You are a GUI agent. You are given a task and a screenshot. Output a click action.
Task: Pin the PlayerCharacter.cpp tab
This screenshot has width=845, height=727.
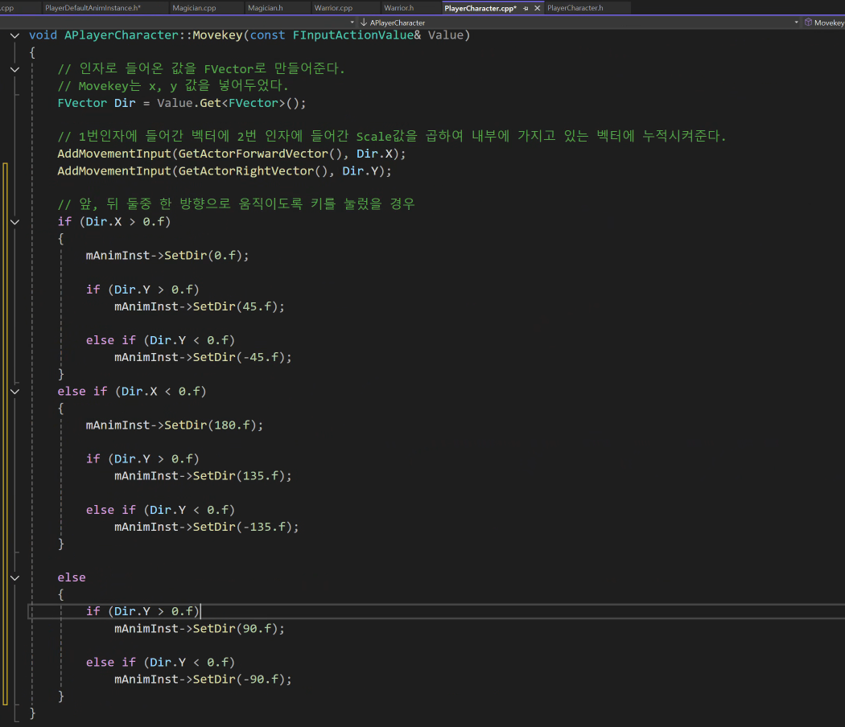[526, 8]
